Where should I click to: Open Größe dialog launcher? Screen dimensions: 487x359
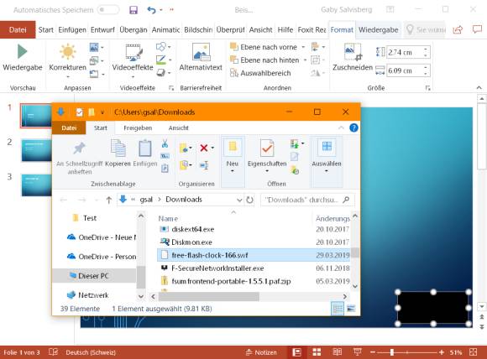coord(427,88)
